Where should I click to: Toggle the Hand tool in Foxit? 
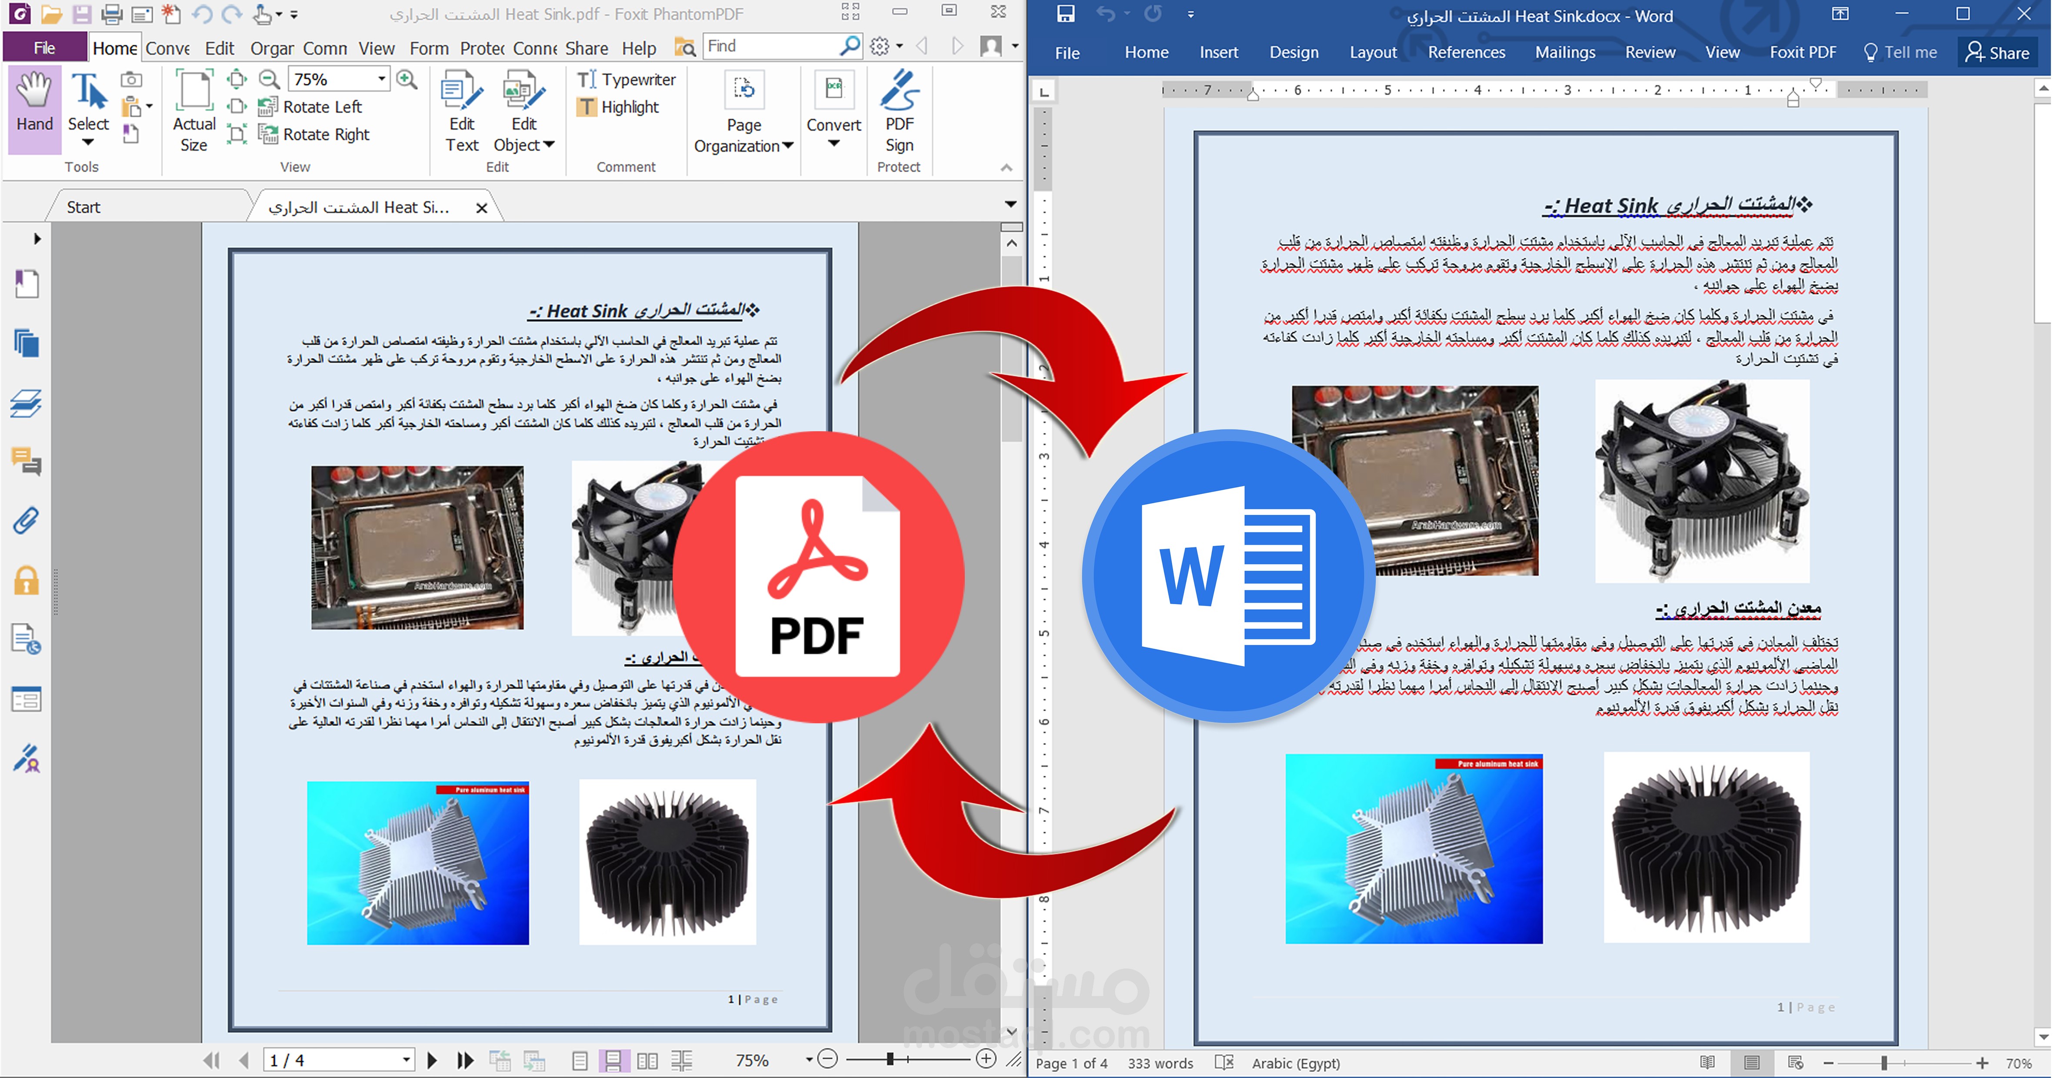point(34,109)
